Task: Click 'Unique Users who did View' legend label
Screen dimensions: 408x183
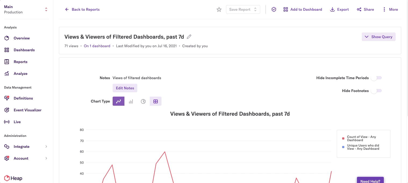Action: pyautogui.click(x=363, y=147)
